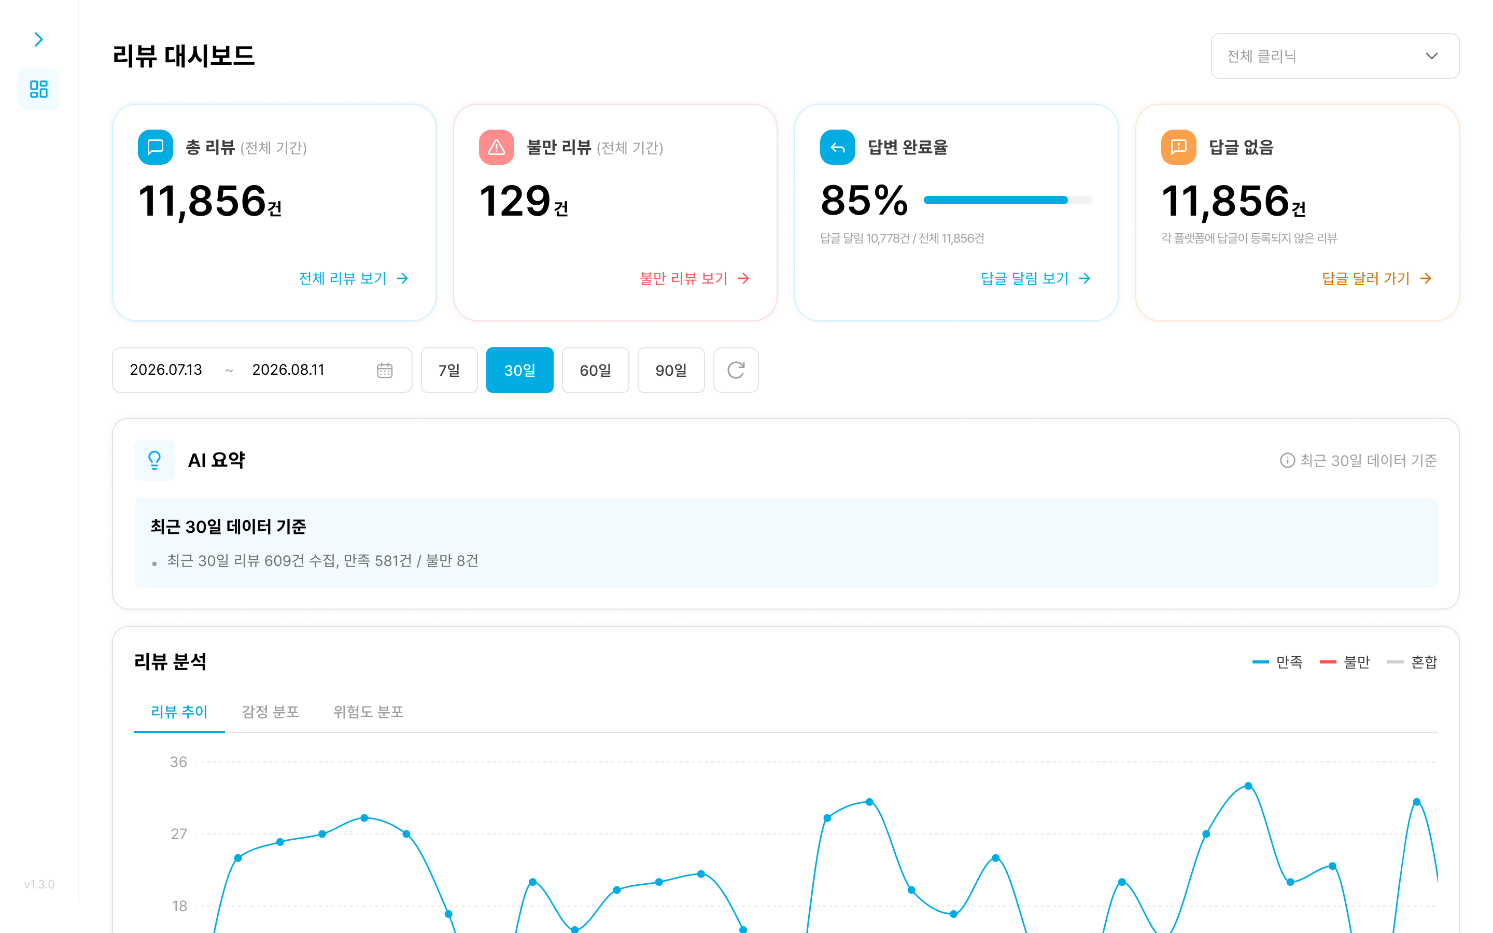The height and width of the screenshot is (933, 1493).
Task: Switch to the 감정 분포 tab
Action: [x=270, y=712]
